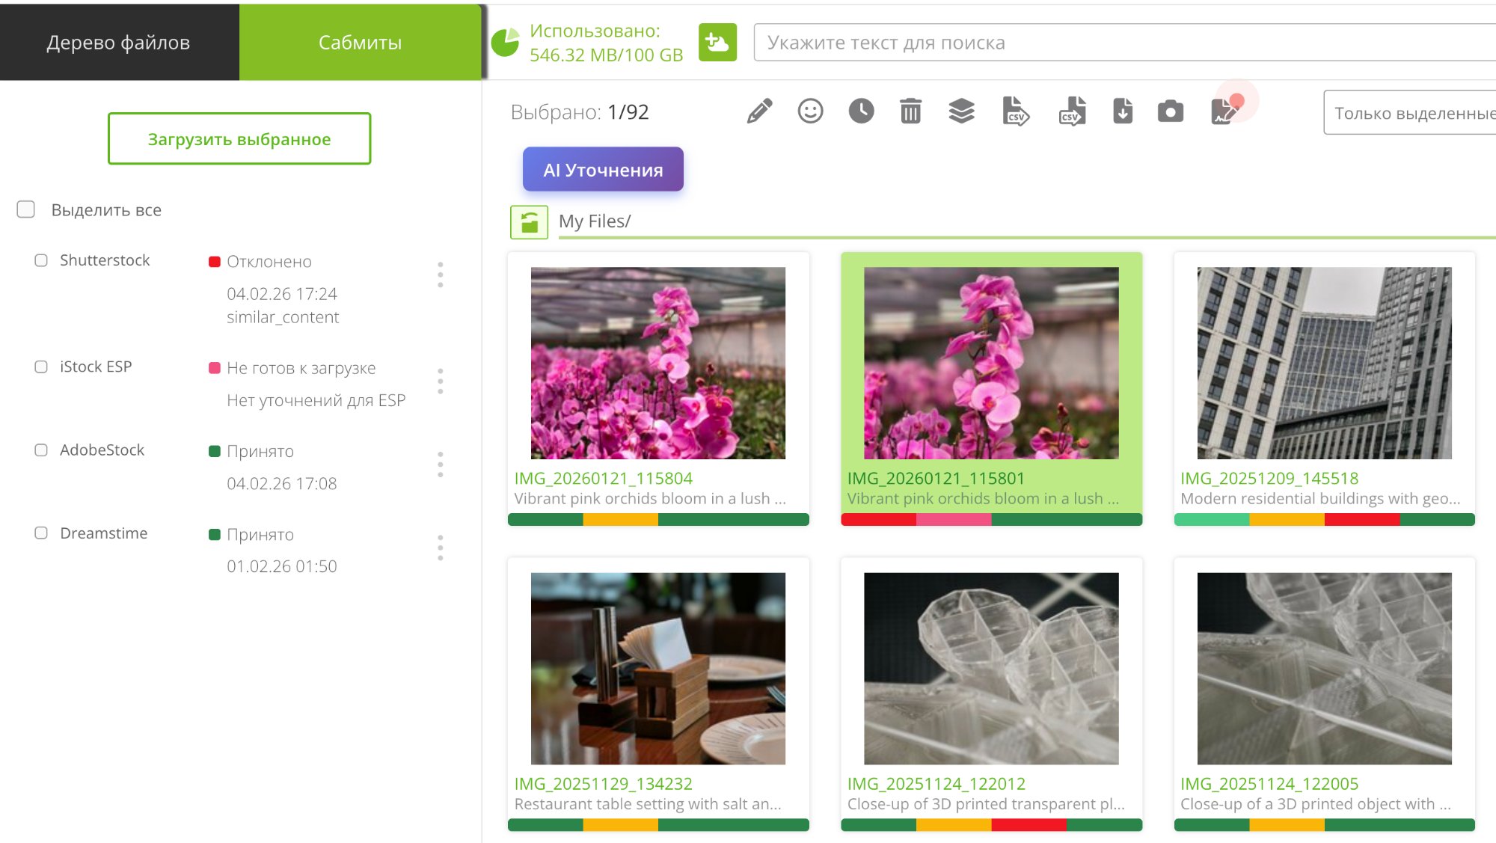Click the download file arrow icon
The width and height of the screenshot is (1496, 843).
point(1122,111)
